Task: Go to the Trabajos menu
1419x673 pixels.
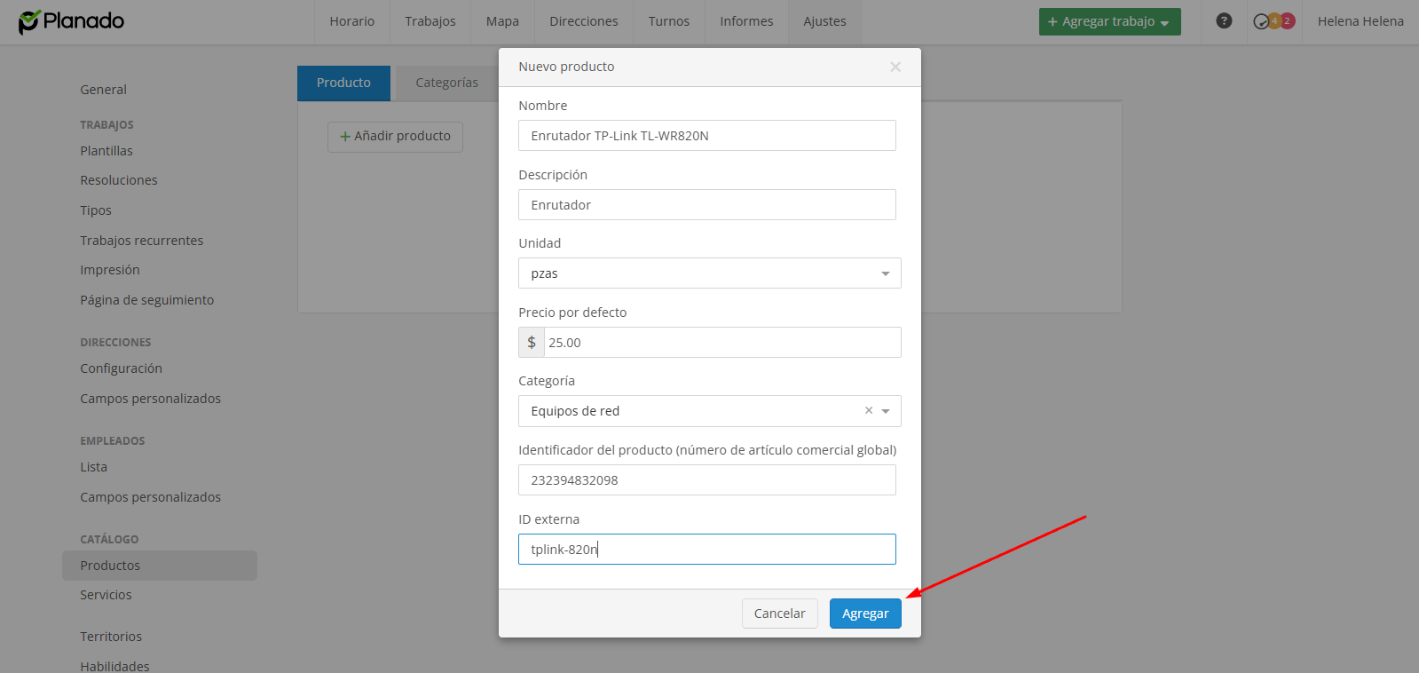Action: [430, 21]
